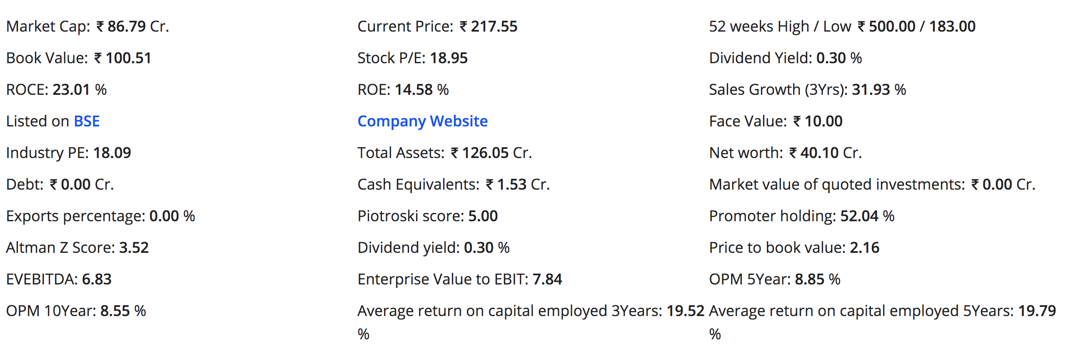This screenshot has height=346, width=1073.
Task: Click the Enterprise Value to EBIT figure
Action: pyautogui.click(x=547, y=279)
